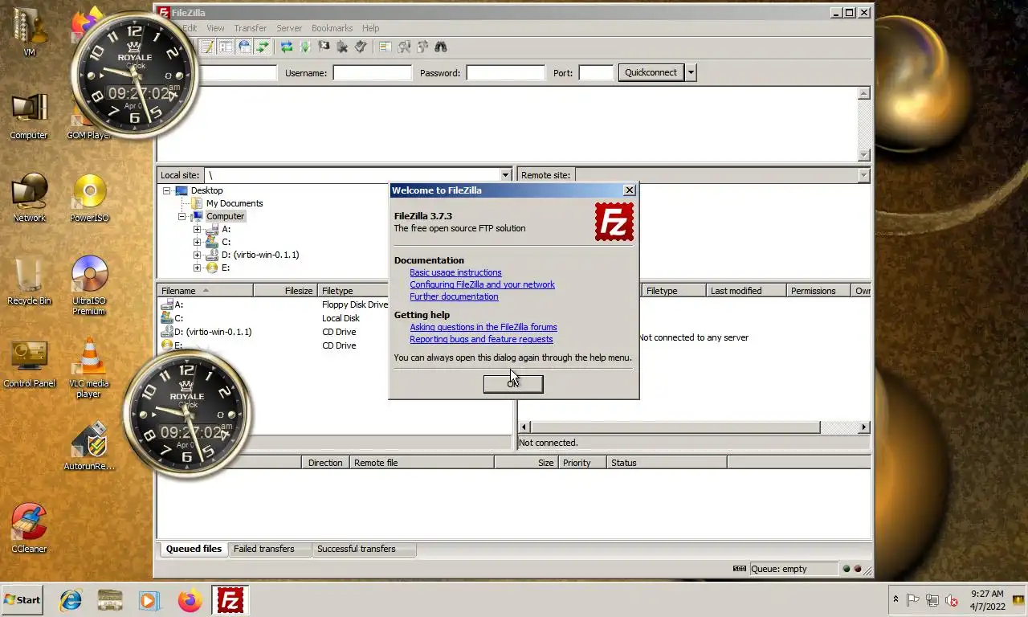Sort remote files by Last modified column
The image size is (1028, 617).
(745, 291)
